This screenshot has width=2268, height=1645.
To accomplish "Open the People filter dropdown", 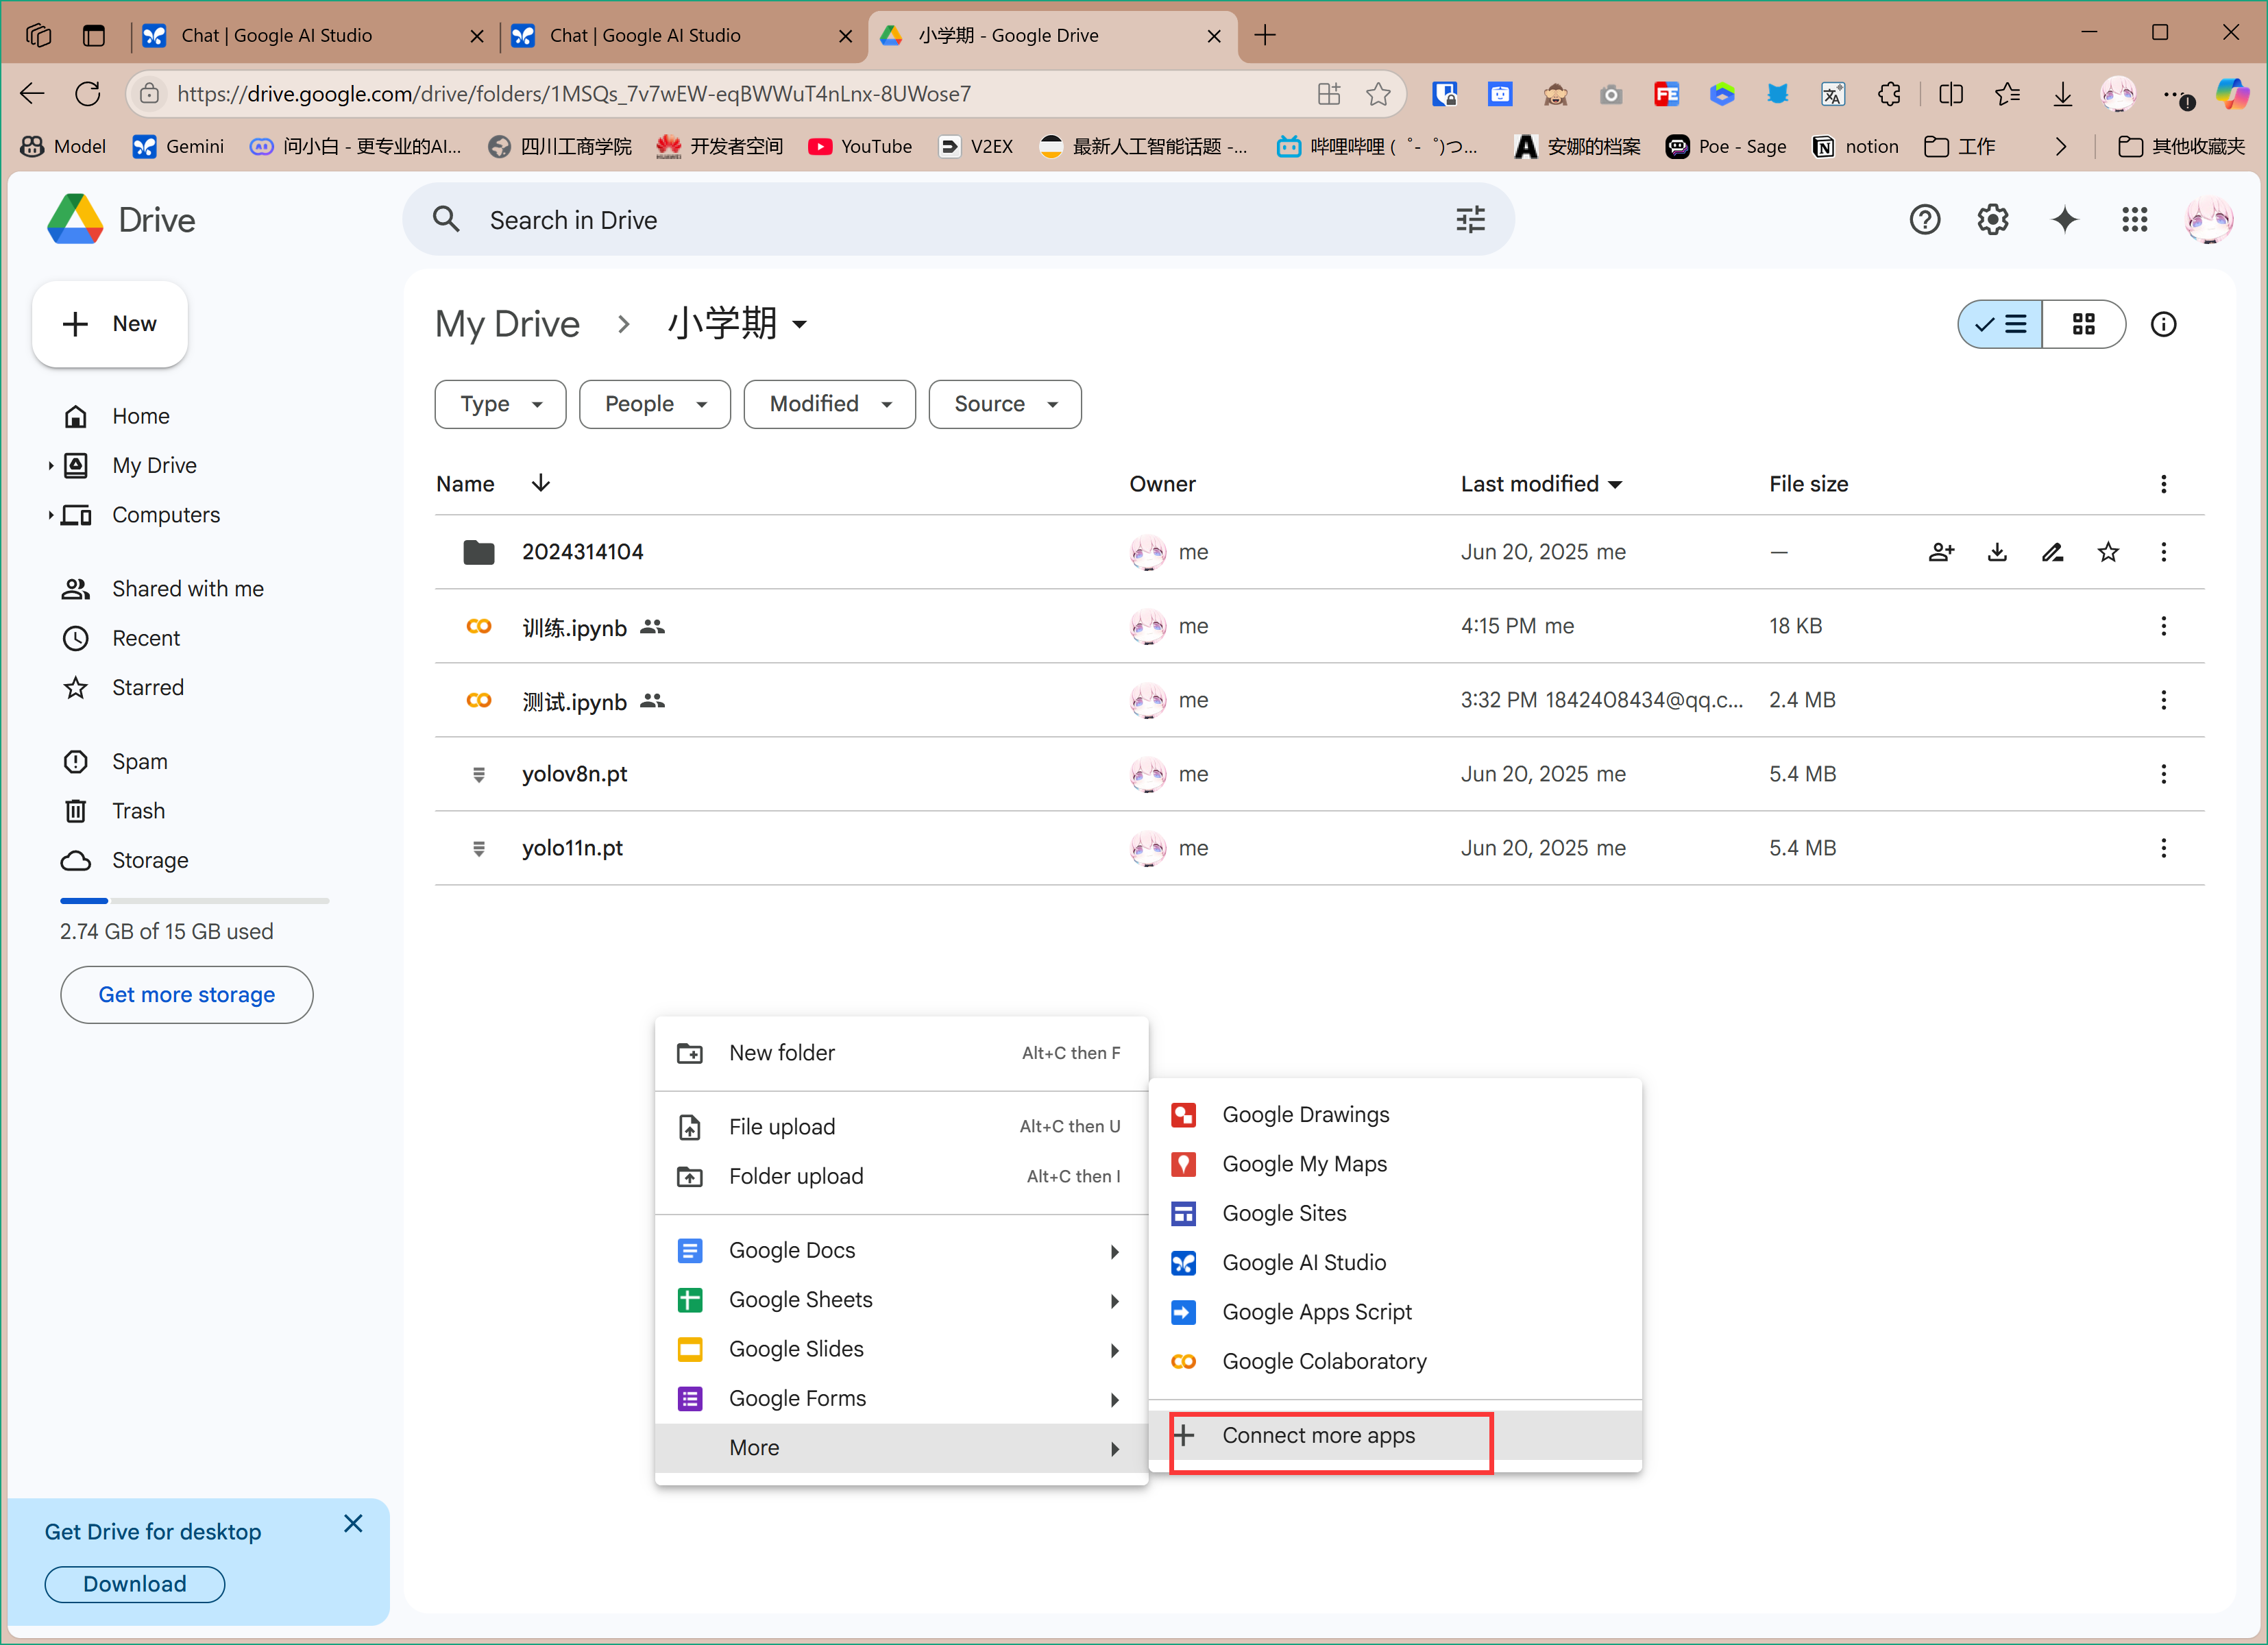I will click(655, 404).
